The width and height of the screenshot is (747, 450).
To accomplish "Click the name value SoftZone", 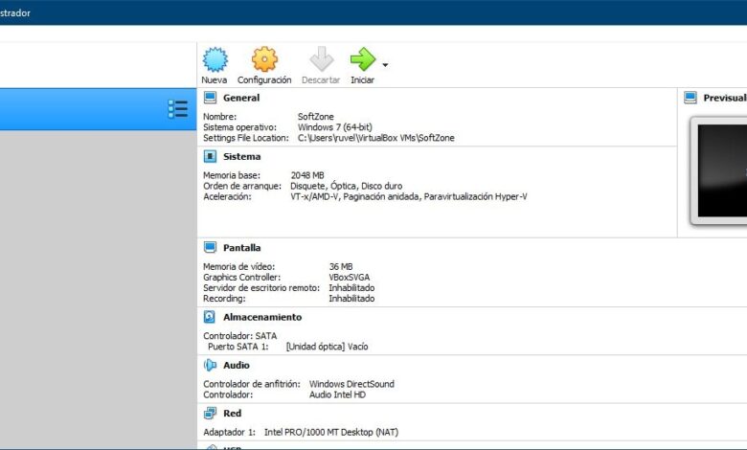I will [x=315, y=117].
